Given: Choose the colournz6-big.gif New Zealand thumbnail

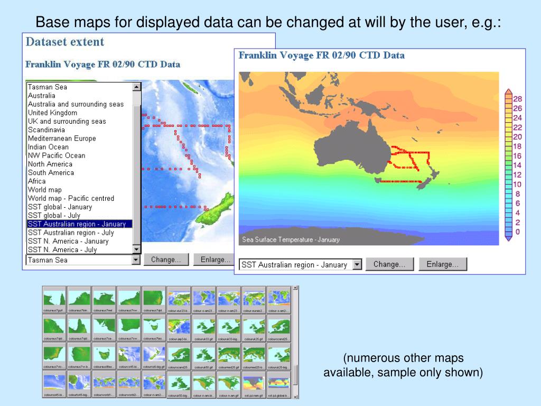Looking at the screenshot, I should coord(154,356).
